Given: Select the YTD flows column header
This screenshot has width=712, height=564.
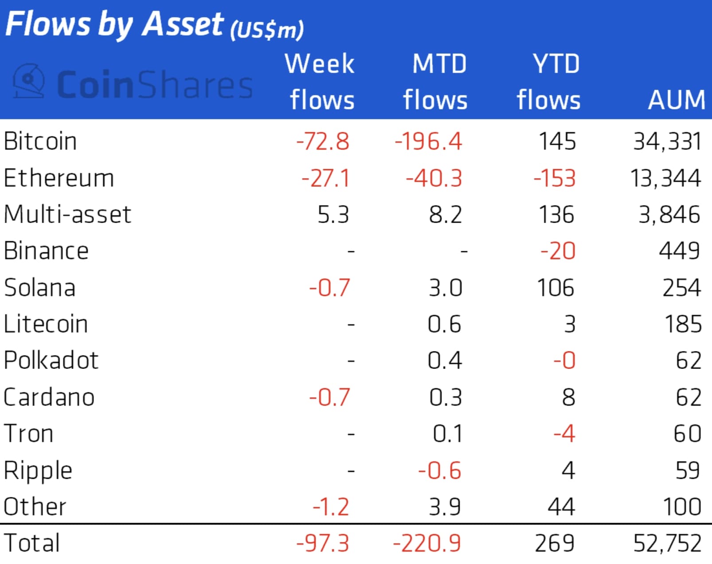Looking at the screenshot, I should [549, 82].
